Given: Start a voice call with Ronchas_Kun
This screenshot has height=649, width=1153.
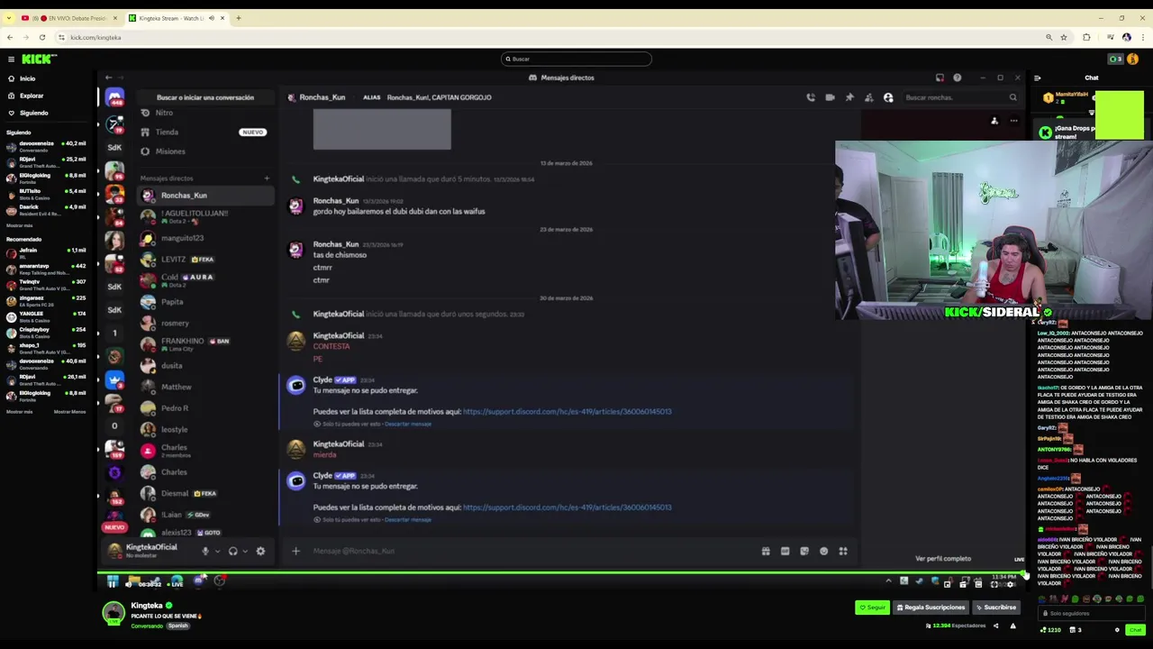Looking at the screenshot, I should [x=811, y=97].
